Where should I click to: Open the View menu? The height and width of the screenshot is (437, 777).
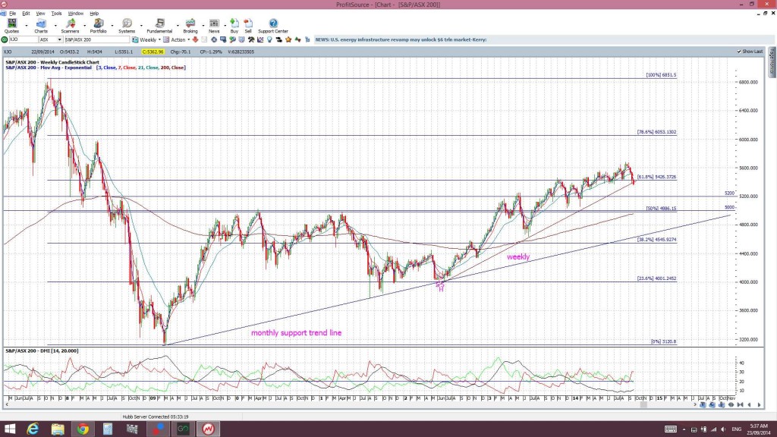(41, 14)
